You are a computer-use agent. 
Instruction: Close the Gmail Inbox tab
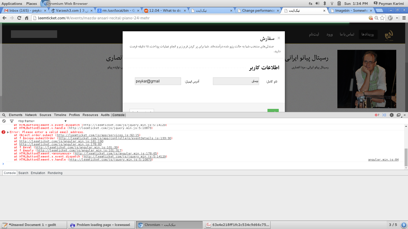coord(45,11)
